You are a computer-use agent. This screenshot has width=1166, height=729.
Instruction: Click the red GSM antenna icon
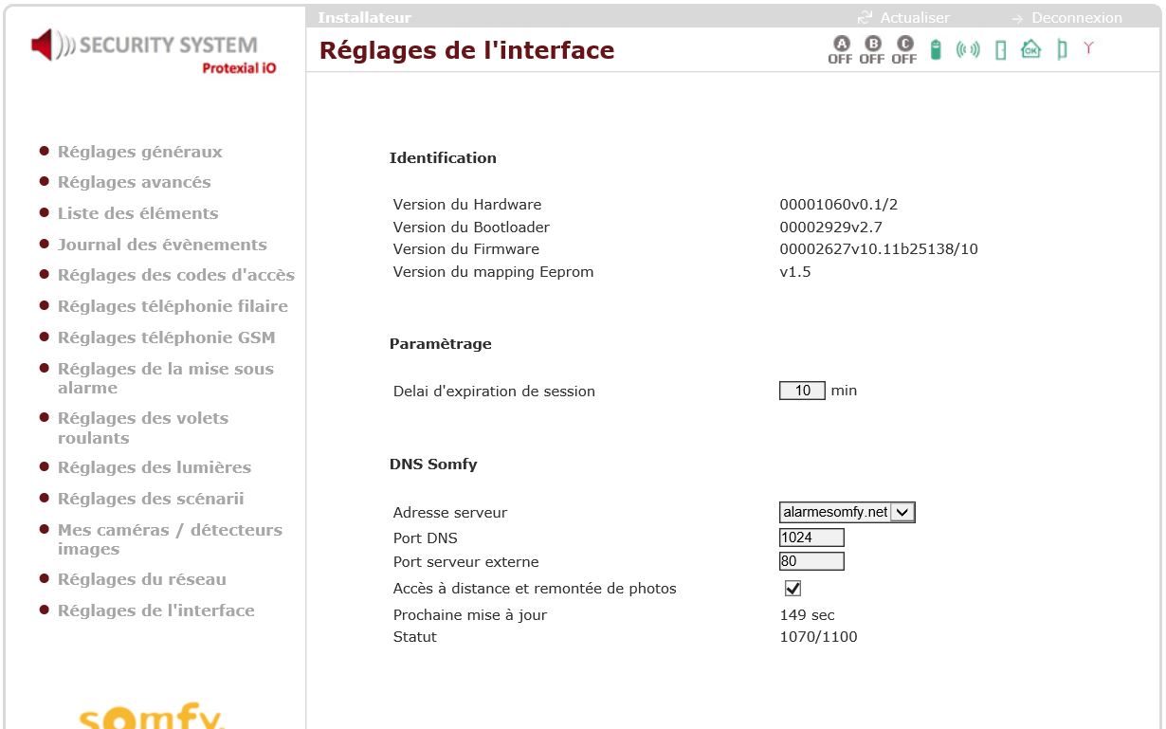1088,48
